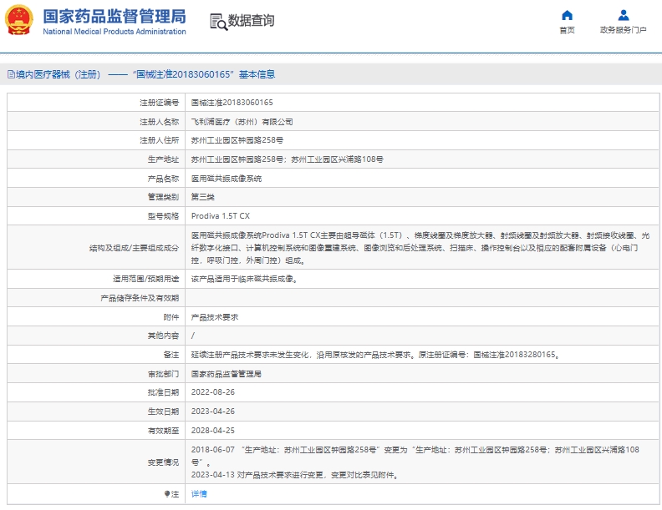
Task: Select model Prodiva 1.5T CX
Action: [221, 216]
